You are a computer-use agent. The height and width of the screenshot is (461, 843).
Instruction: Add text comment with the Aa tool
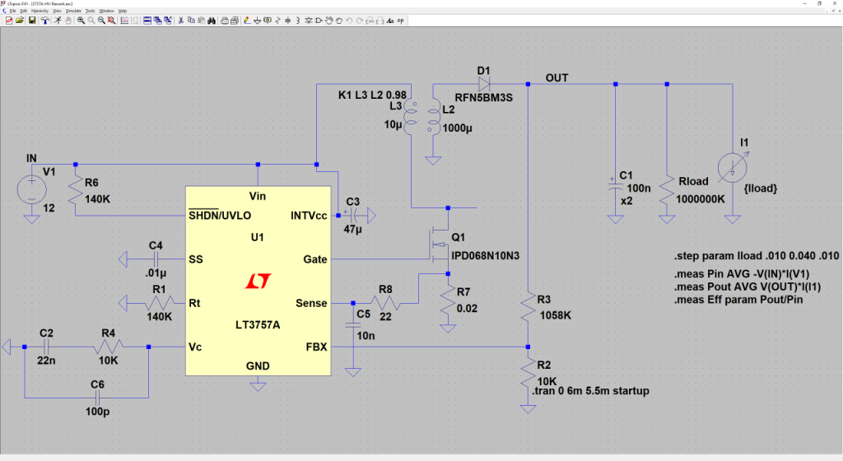[390, 21]
